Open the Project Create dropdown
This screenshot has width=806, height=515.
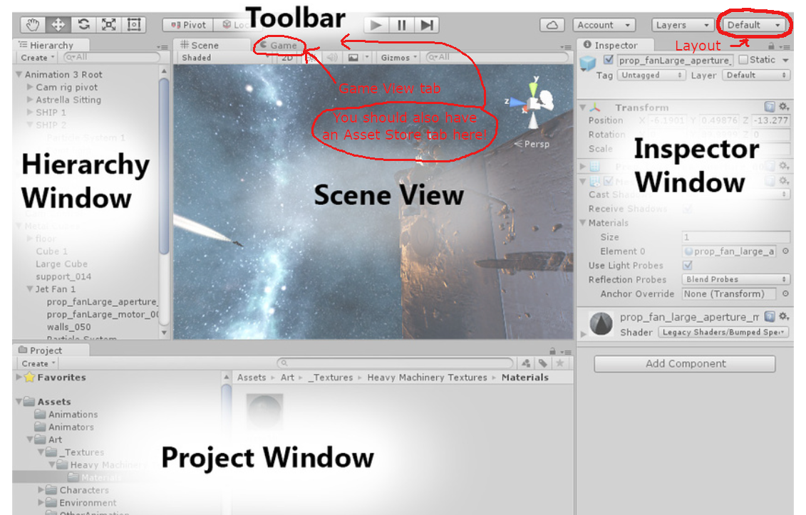(38, 363)
